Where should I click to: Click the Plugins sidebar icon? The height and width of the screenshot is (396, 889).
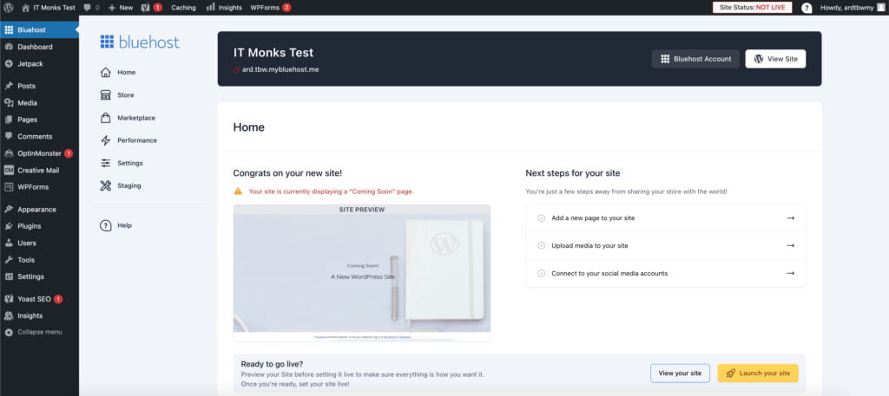tap(9, 226)
